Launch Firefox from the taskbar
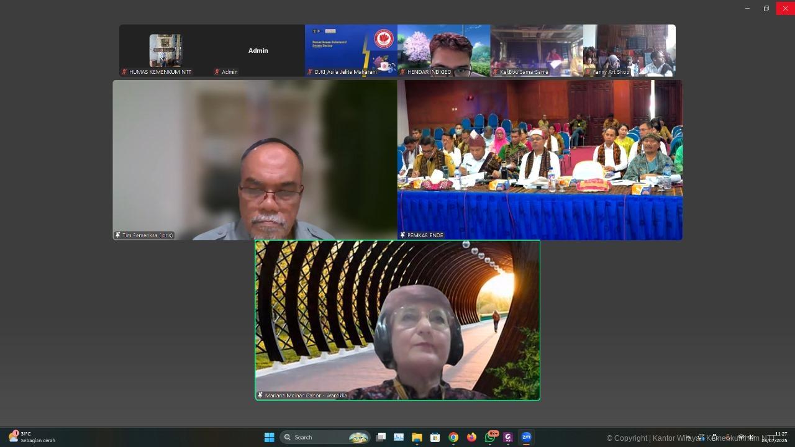This screenshot has height=447, width=795. tap(471, 437)
